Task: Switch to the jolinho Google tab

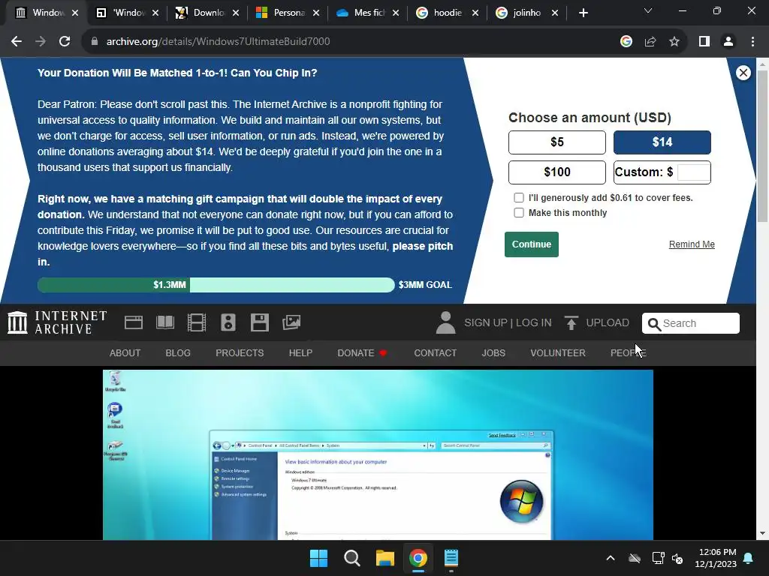Action: (x=526, y=13)
